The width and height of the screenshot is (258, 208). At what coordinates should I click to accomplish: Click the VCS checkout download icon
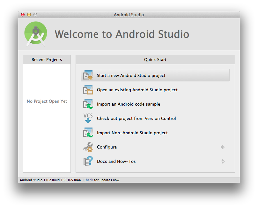coord(88,118)
